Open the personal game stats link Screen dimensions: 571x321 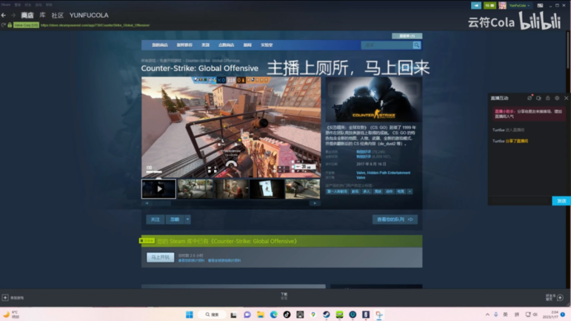coord(191,260)
